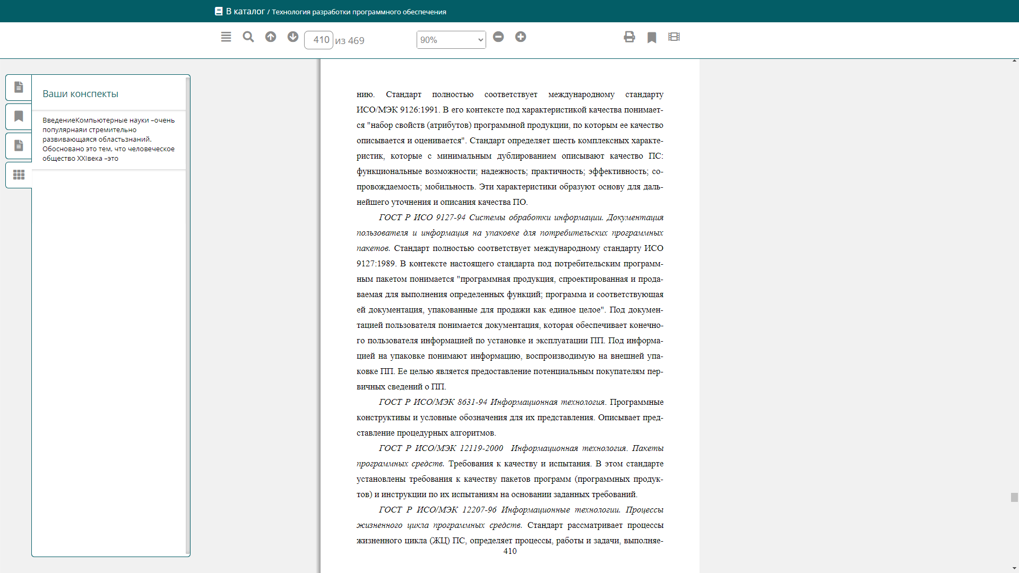
Task: Add a bookmark using toolbar bookmark icon
Action: pos(652,37)
